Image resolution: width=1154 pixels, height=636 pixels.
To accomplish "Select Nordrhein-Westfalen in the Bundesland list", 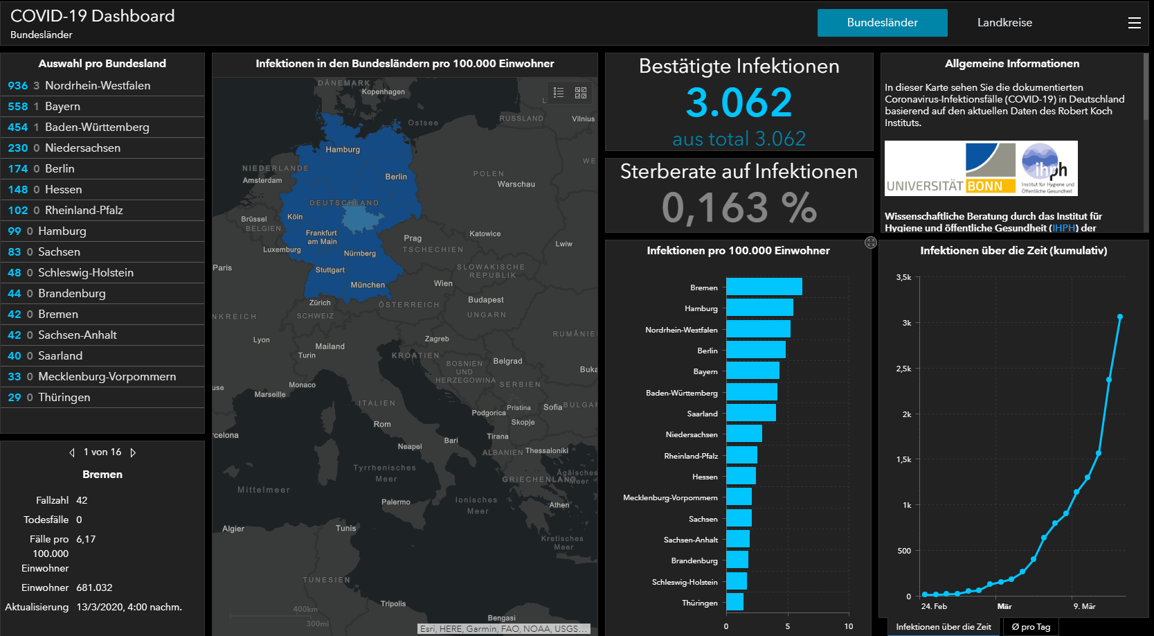I will tap(102, 86).
